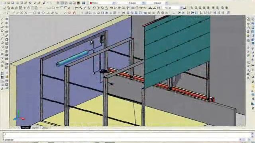Choose the Aligned dimension tool
Image resolution: width=255 pixels, height=143 pixels.
[x=80, y=8]
